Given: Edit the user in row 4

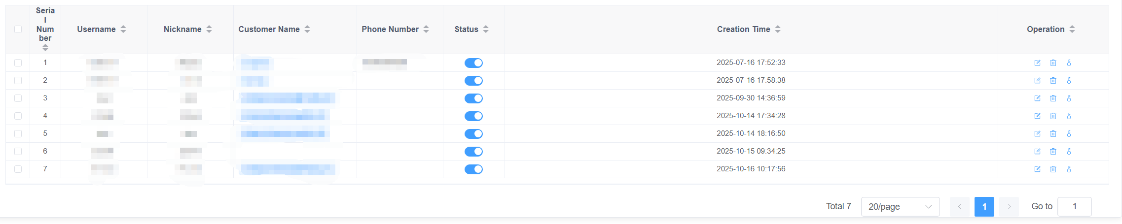Looking at the screenshot, I should (x=1037, y=116).
